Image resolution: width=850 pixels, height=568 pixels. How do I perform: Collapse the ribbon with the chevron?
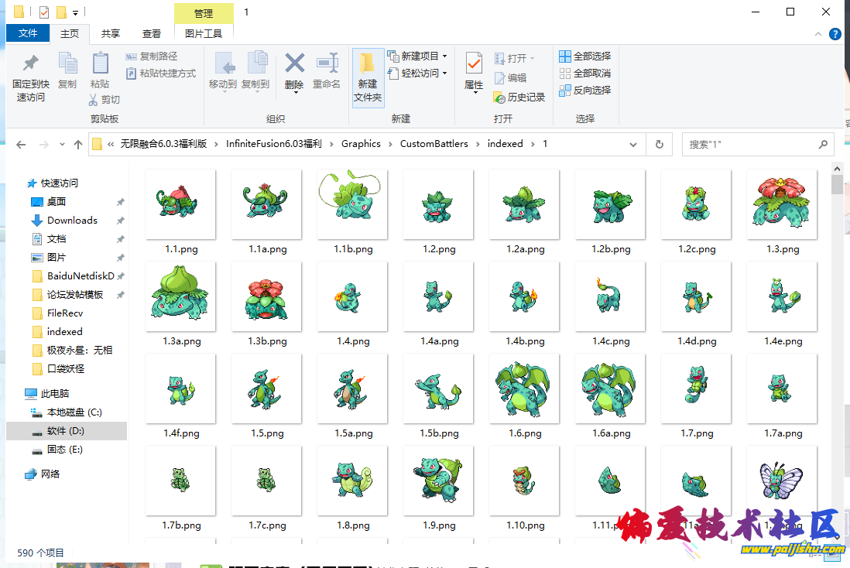point(818,34)
